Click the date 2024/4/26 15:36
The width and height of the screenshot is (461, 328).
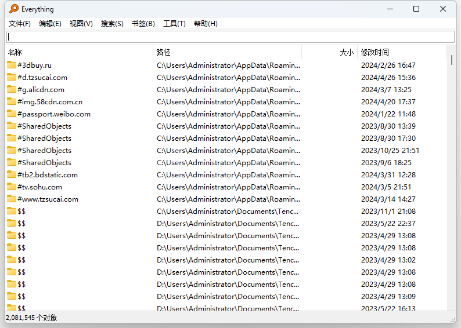[388, 78]
